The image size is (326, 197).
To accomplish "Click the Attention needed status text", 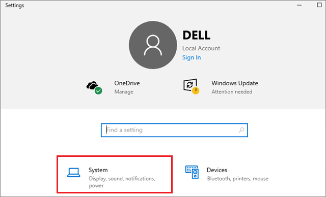I will coord(232,92).
